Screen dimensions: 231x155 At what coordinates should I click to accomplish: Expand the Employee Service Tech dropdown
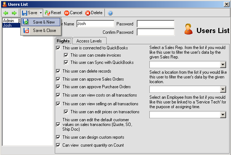(x=223, y=115)
